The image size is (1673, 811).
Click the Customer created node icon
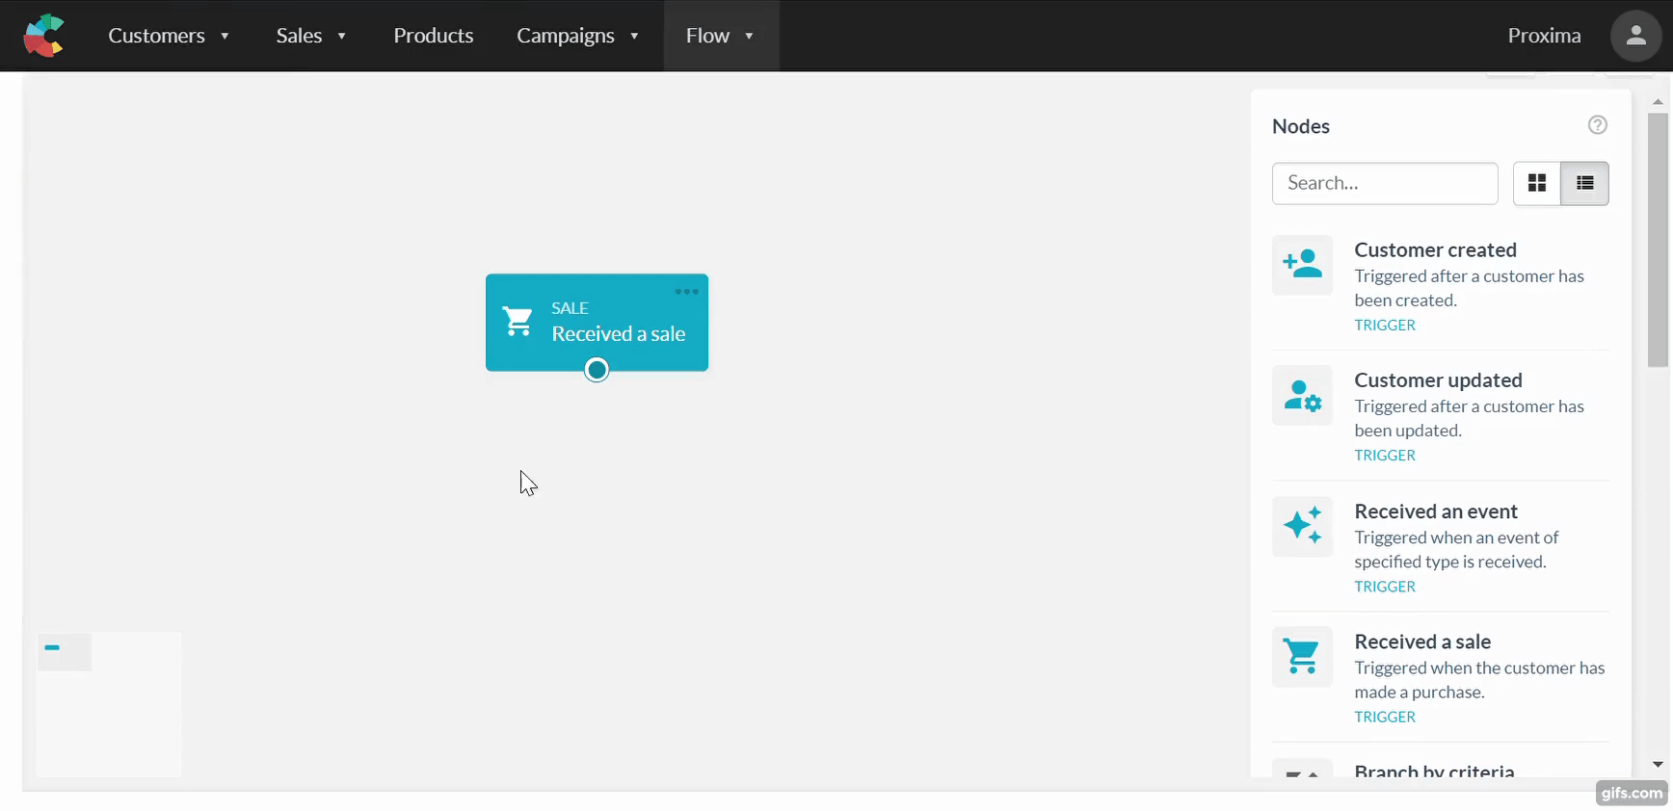(x=1302, y=265)
